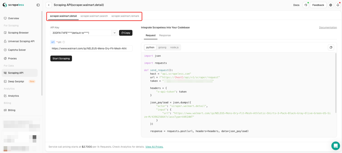Click the '"x-api-token": token' code line
The image size is (342, 153).
point(171,92)
